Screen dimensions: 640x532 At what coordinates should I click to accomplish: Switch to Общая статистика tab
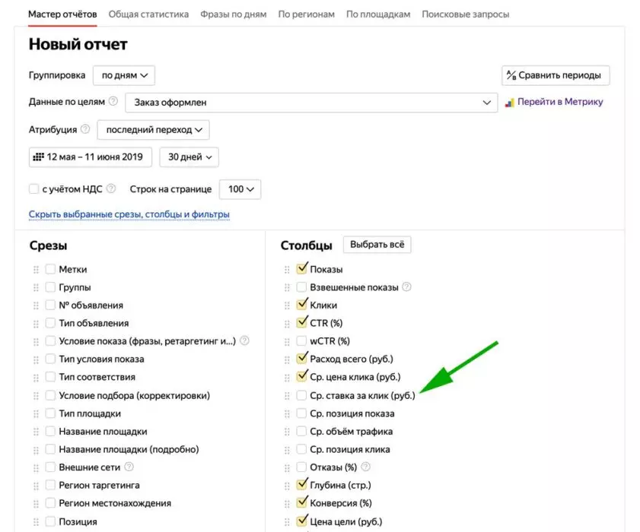[x=148, y=14]
